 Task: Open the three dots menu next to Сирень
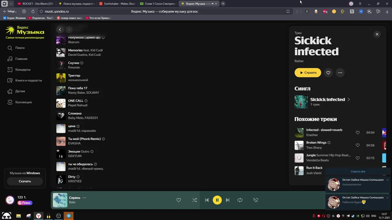point(84,198)
